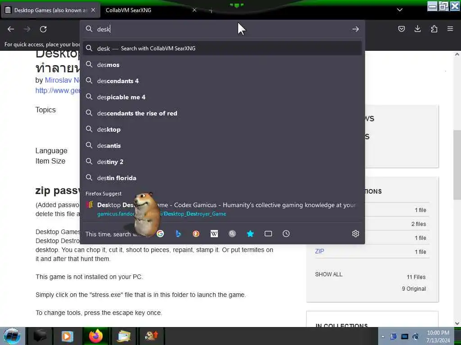Open the Extensions puzzle icon

click(434, 29)
